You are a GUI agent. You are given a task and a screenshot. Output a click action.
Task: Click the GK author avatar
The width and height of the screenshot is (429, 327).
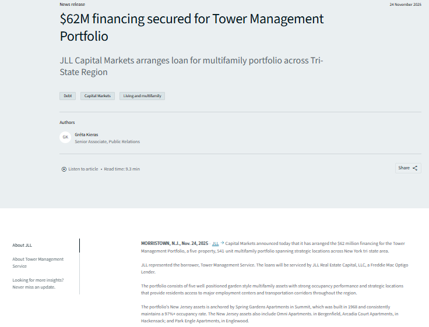[65, 137]
